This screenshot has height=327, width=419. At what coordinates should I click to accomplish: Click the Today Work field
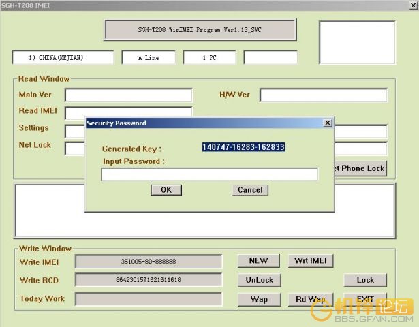coord(149,298)
